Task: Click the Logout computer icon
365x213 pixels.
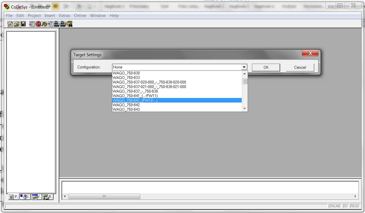Action: coord(63,24)
